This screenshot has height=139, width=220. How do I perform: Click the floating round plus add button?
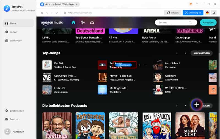197,105
